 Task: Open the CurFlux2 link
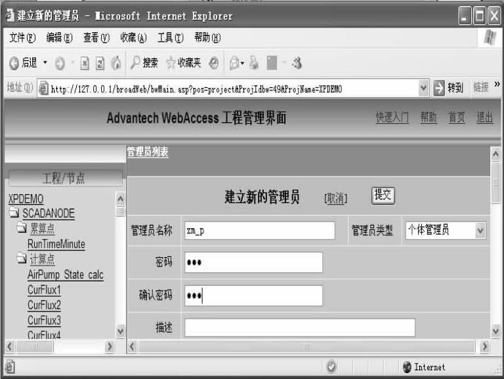(x=44, y=305)
